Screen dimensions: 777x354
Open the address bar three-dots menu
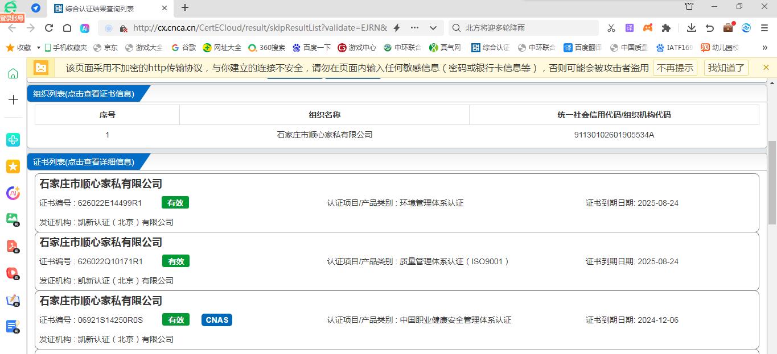pos(414,28)
